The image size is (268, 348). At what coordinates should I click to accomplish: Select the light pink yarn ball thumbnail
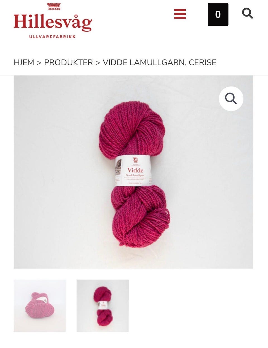coord(40,306)
